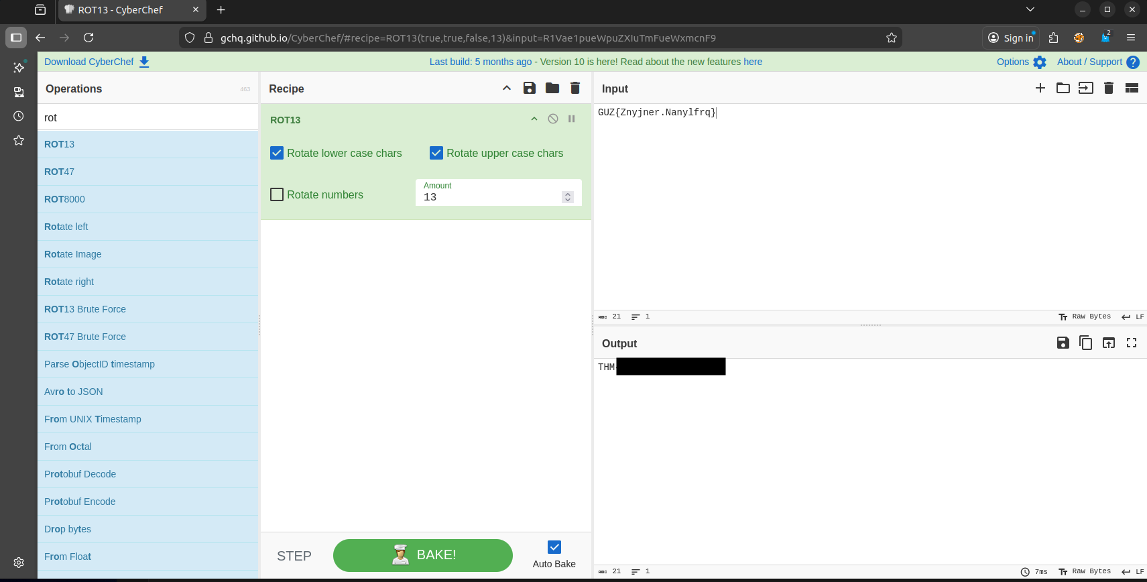
Task: Adjust Amount value with stepper arrows
Action: [568, 197]
